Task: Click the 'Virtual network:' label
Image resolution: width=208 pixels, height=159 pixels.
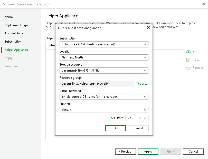Action: coord(70,91)
